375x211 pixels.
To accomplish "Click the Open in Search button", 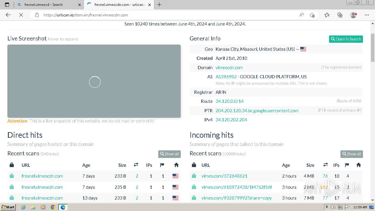I will tap(346, 39).
